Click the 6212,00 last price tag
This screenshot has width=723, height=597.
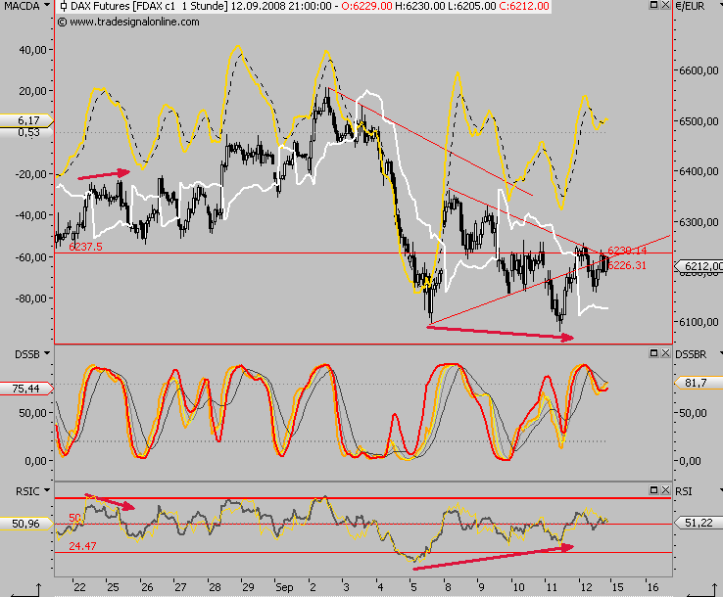point(699,266)
